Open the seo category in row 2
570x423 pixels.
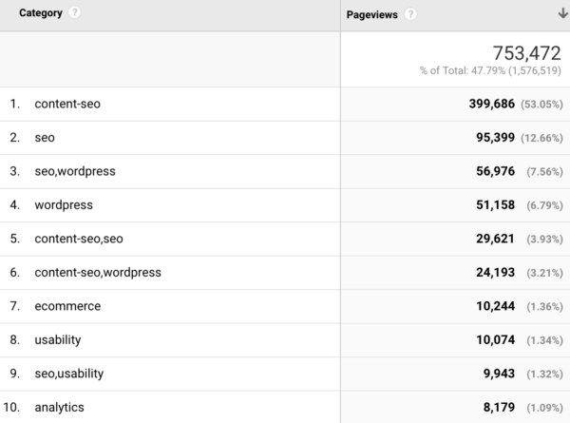click(x=45, y=138)
